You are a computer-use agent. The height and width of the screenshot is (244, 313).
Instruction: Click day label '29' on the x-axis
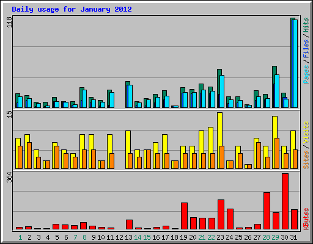(x=275, y=237)
